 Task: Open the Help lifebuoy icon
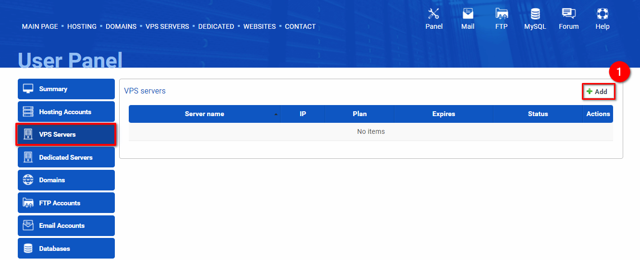tap(603, 13)
